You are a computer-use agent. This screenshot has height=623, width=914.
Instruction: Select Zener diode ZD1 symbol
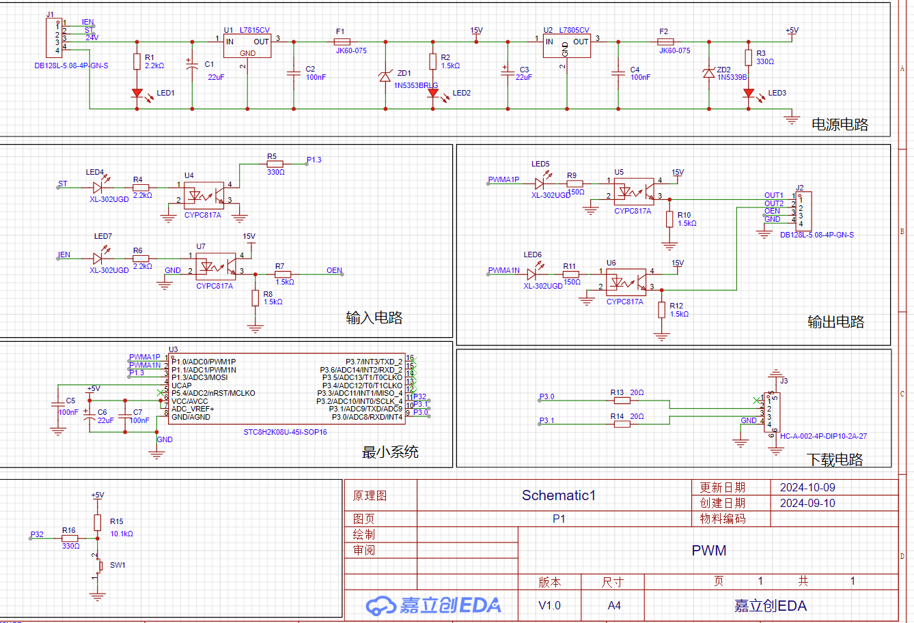(x=385, y=76)
